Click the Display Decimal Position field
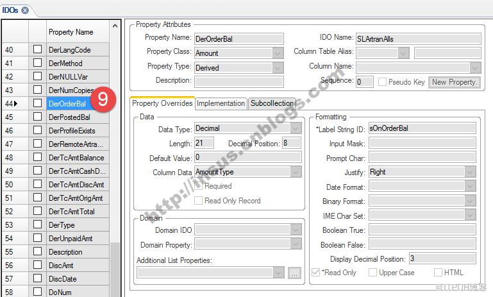 pyautogui.click(x=442, y=259)
